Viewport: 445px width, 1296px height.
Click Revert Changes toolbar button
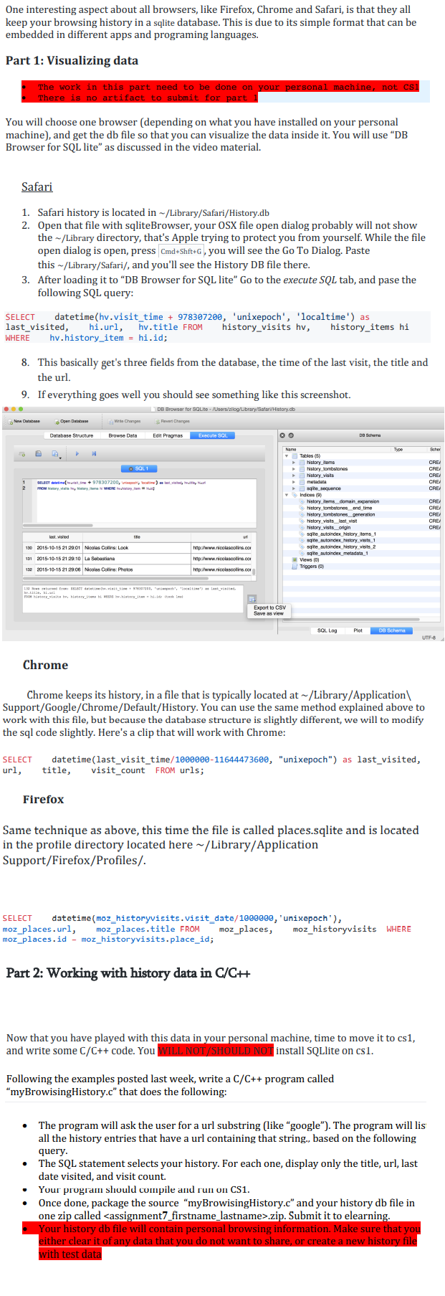coord(172,422)
